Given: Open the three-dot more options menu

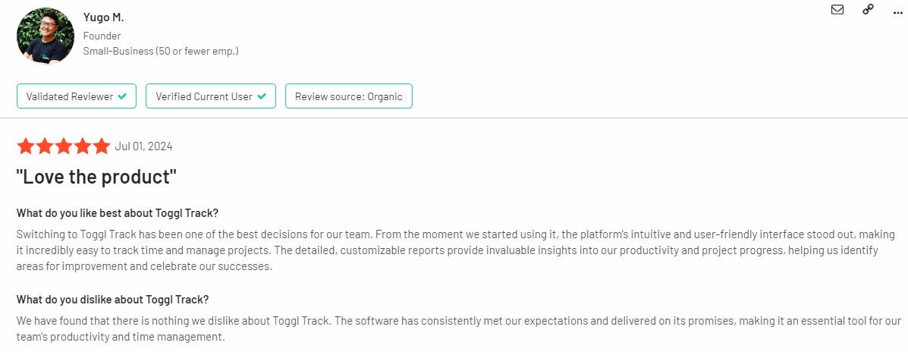Looking at the screenshot, I should pyautogui.click(x=898, y=11).
